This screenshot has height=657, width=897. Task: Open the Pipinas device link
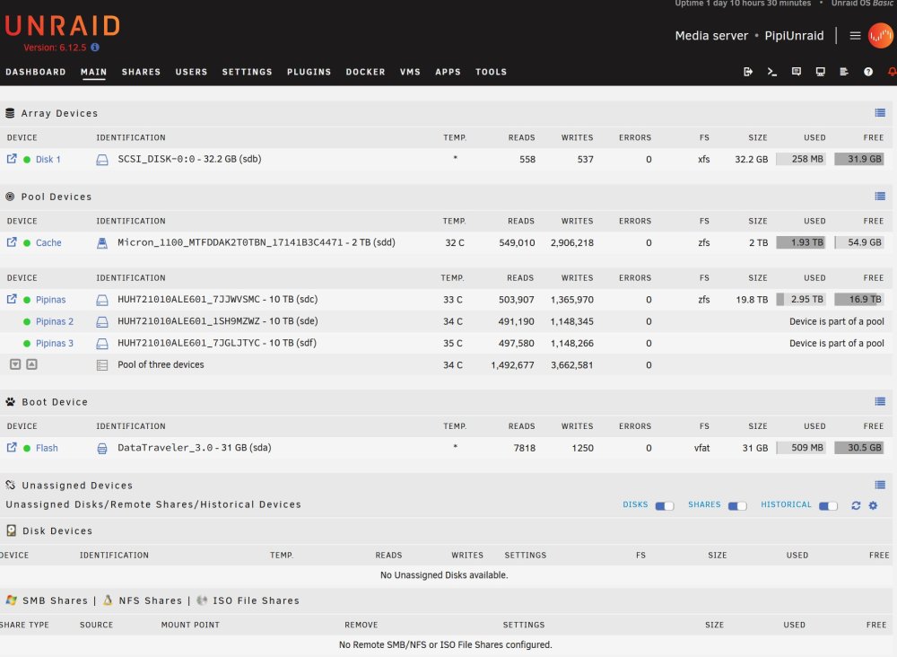(51, 299)
